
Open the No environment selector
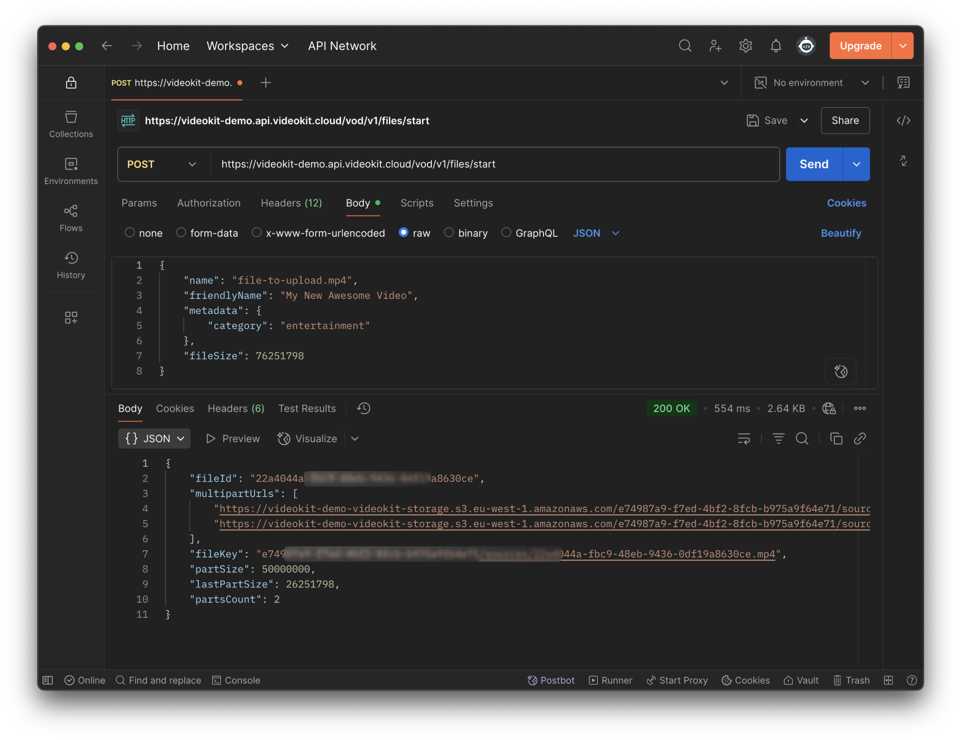(812, 83)
